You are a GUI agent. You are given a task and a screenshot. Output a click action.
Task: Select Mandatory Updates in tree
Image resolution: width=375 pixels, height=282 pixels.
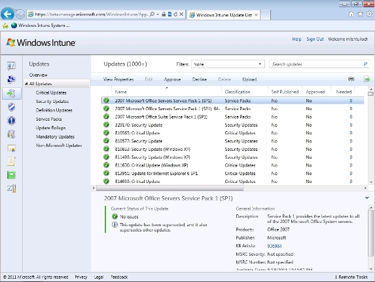click(55, 136)
